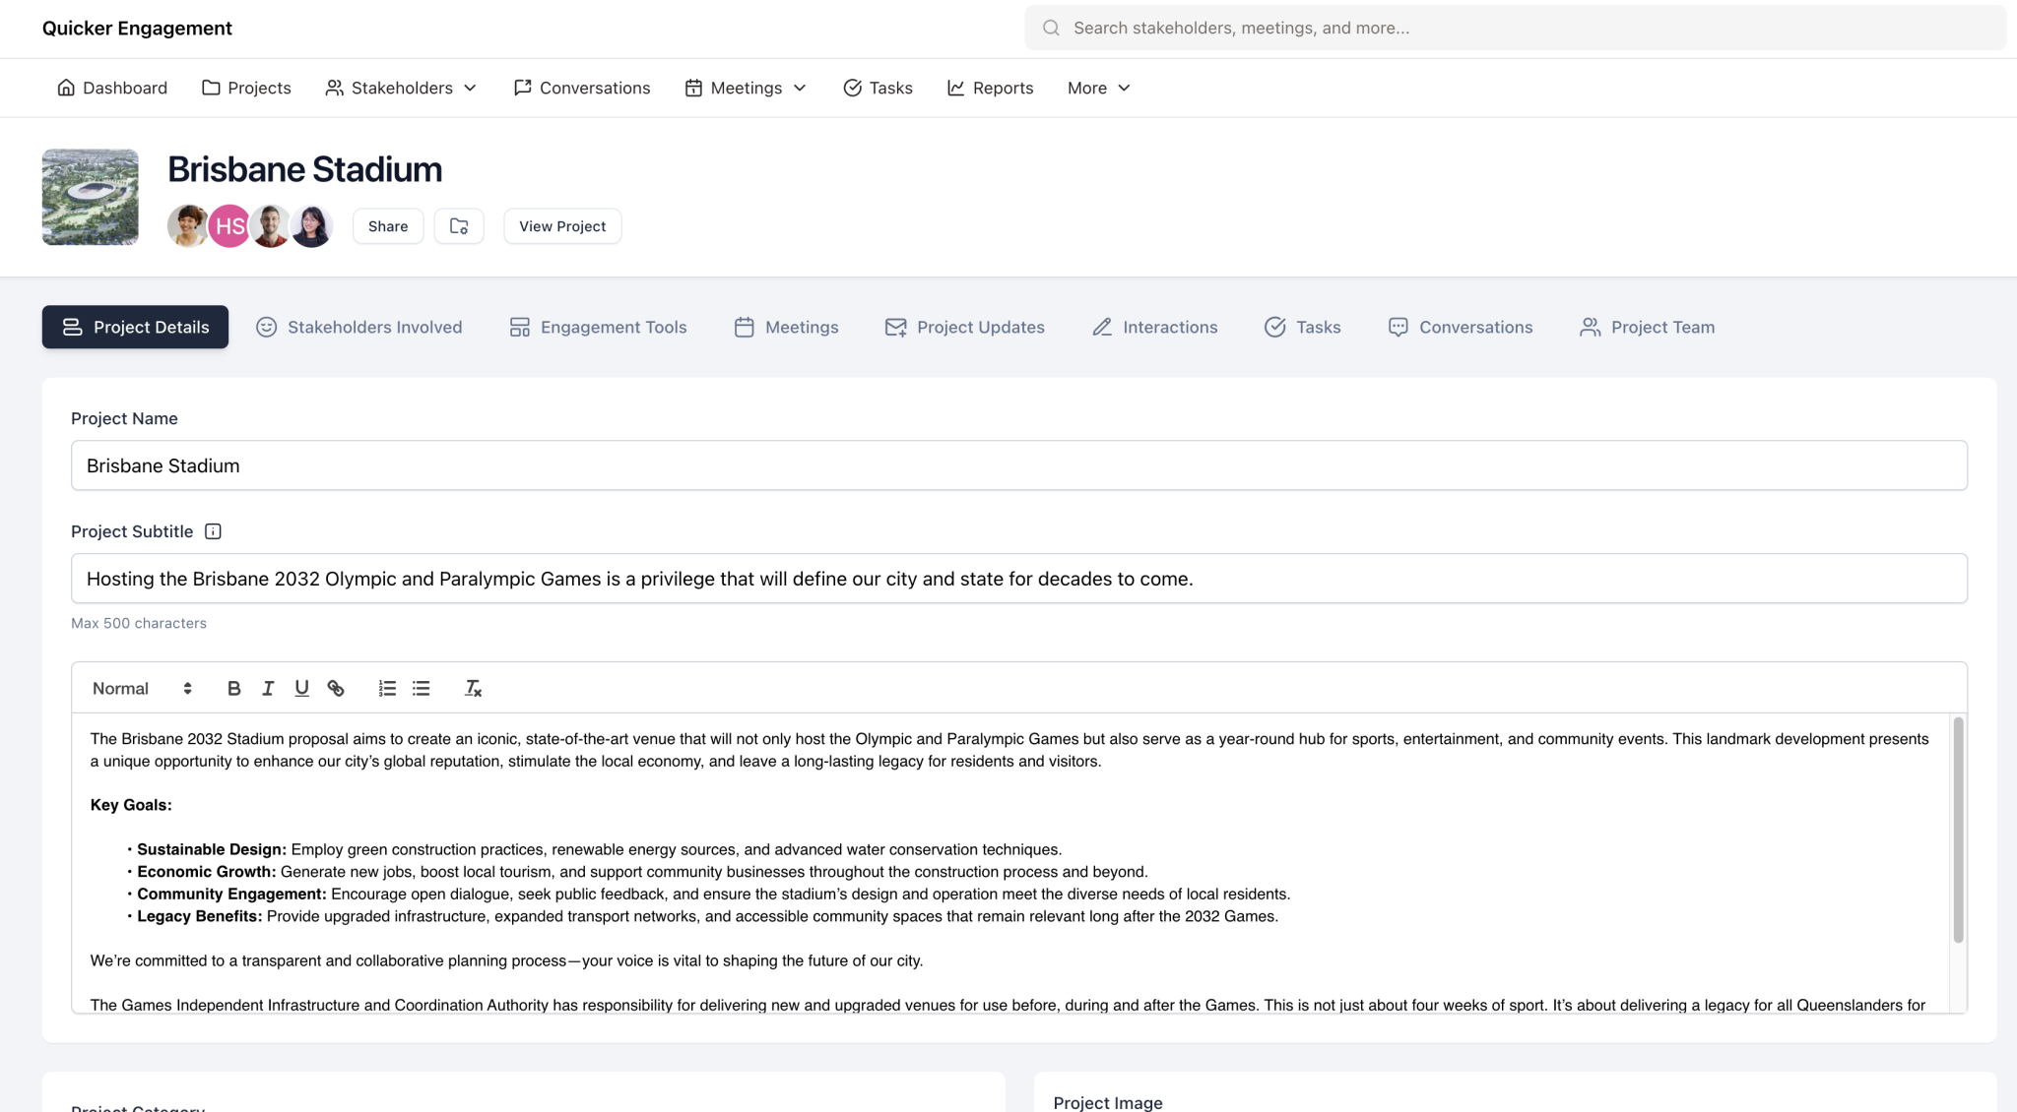Expand the Stakeholders nav menu
The height and width of the screenshot is (1112, 2017).
[x=402, y=88]
